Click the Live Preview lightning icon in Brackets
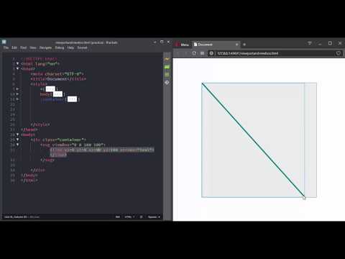Image resolution: width=345 pixels, height=259 pixels. [167, 59]
